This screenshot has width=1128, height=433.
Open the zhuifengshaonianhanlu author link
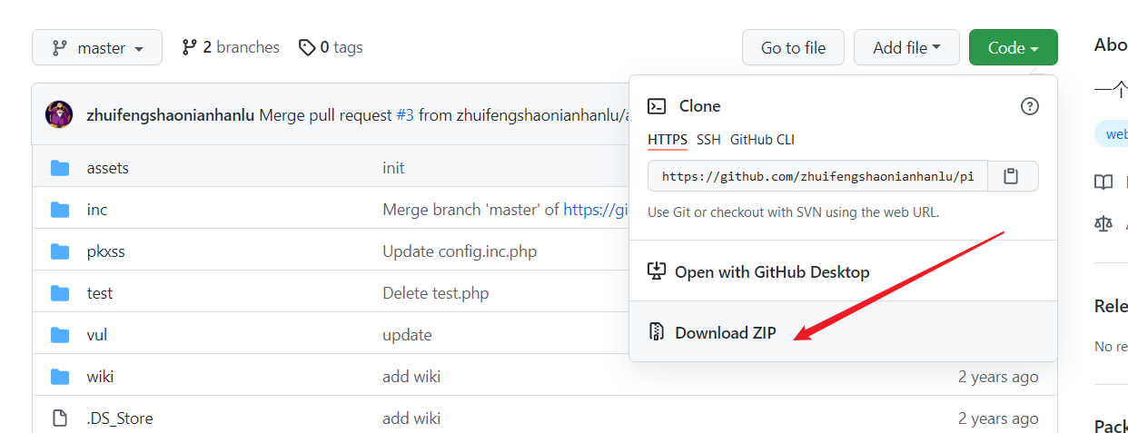pos(170,115)
